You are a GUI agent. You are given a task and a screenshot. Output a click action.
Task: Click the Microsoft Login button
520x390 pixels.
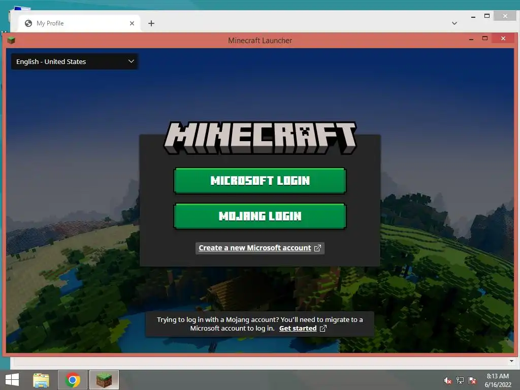click(259, 180)
